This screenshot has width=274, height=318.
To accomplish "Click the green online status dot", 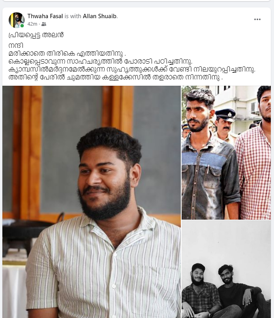I will tap(22, 26).
